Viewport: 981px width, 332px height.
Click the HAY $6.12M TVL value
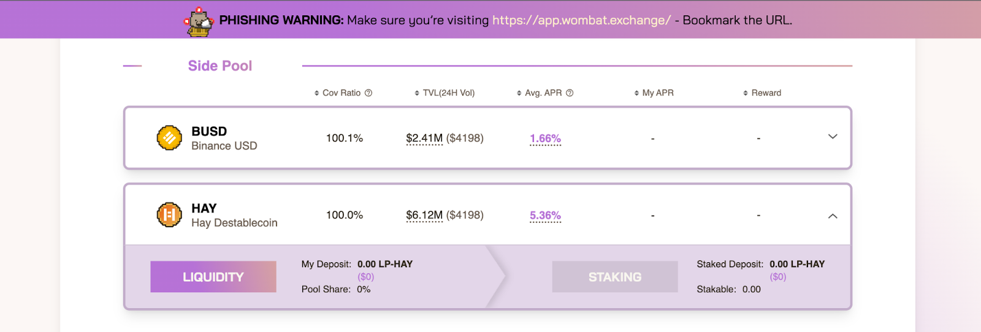[x=424, y=215]
